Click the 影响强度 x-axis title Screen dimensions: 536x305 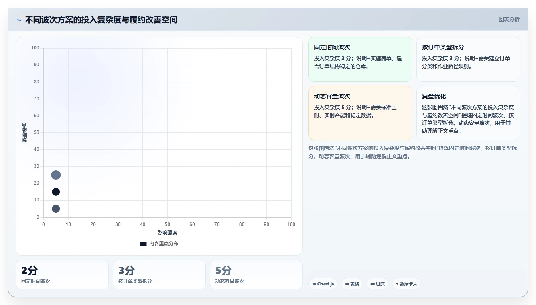[167, 233]
